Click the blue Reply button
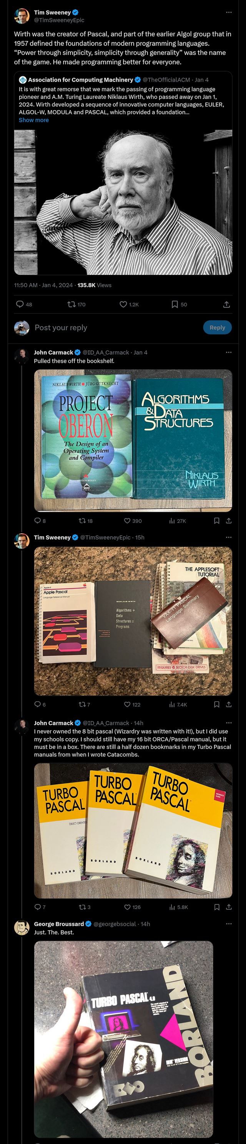The width and height of the screenshot is (246, 1144). (217, 327)
